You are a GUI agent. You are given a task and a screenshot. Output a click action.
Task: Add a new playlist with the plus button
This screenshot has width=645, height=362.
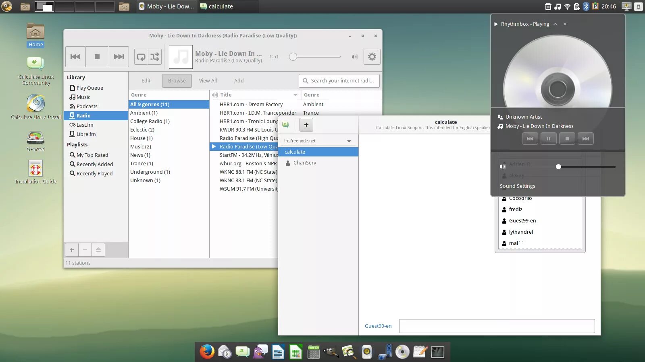pyautogui.click(x=72, y=250)
